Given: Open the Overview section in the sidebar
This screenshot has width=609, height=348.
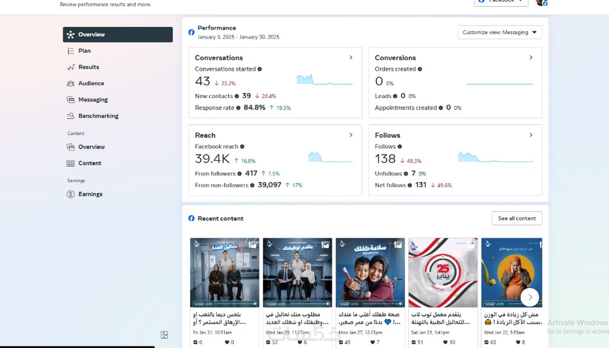Looking at the screenshot, I should point(118,34).
